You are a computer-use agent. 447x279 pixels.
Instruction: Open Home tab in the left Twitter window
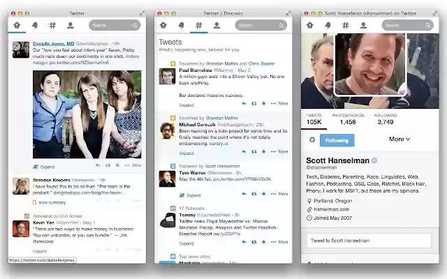(17, 26)
